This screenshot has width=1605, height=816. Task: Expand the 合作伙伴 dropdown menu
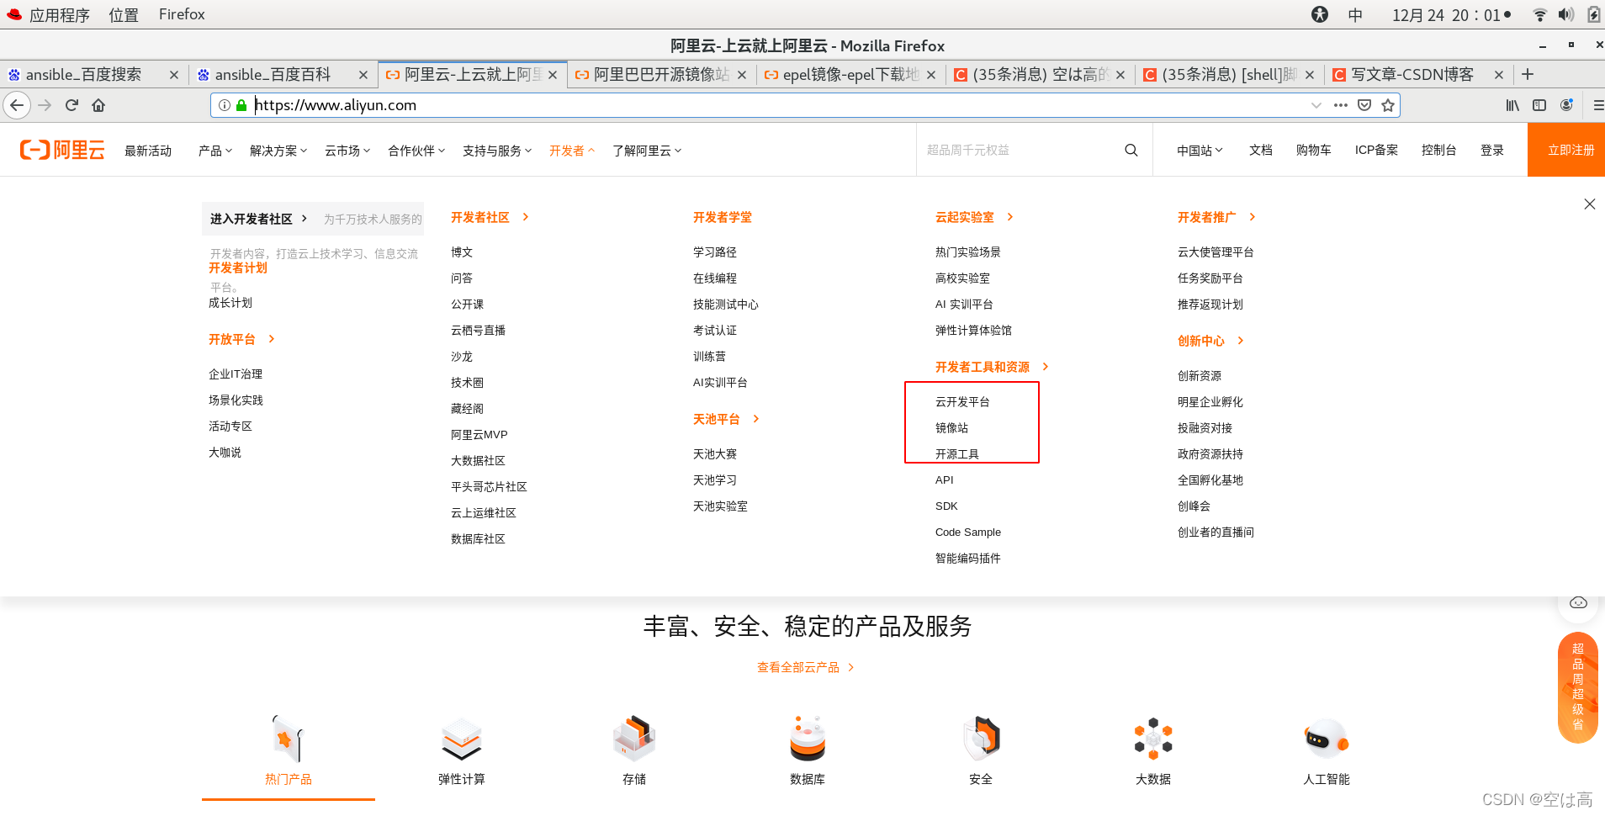416,151
